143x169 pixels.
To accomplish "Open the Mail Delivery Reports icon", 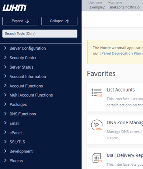I will (97, 158).
